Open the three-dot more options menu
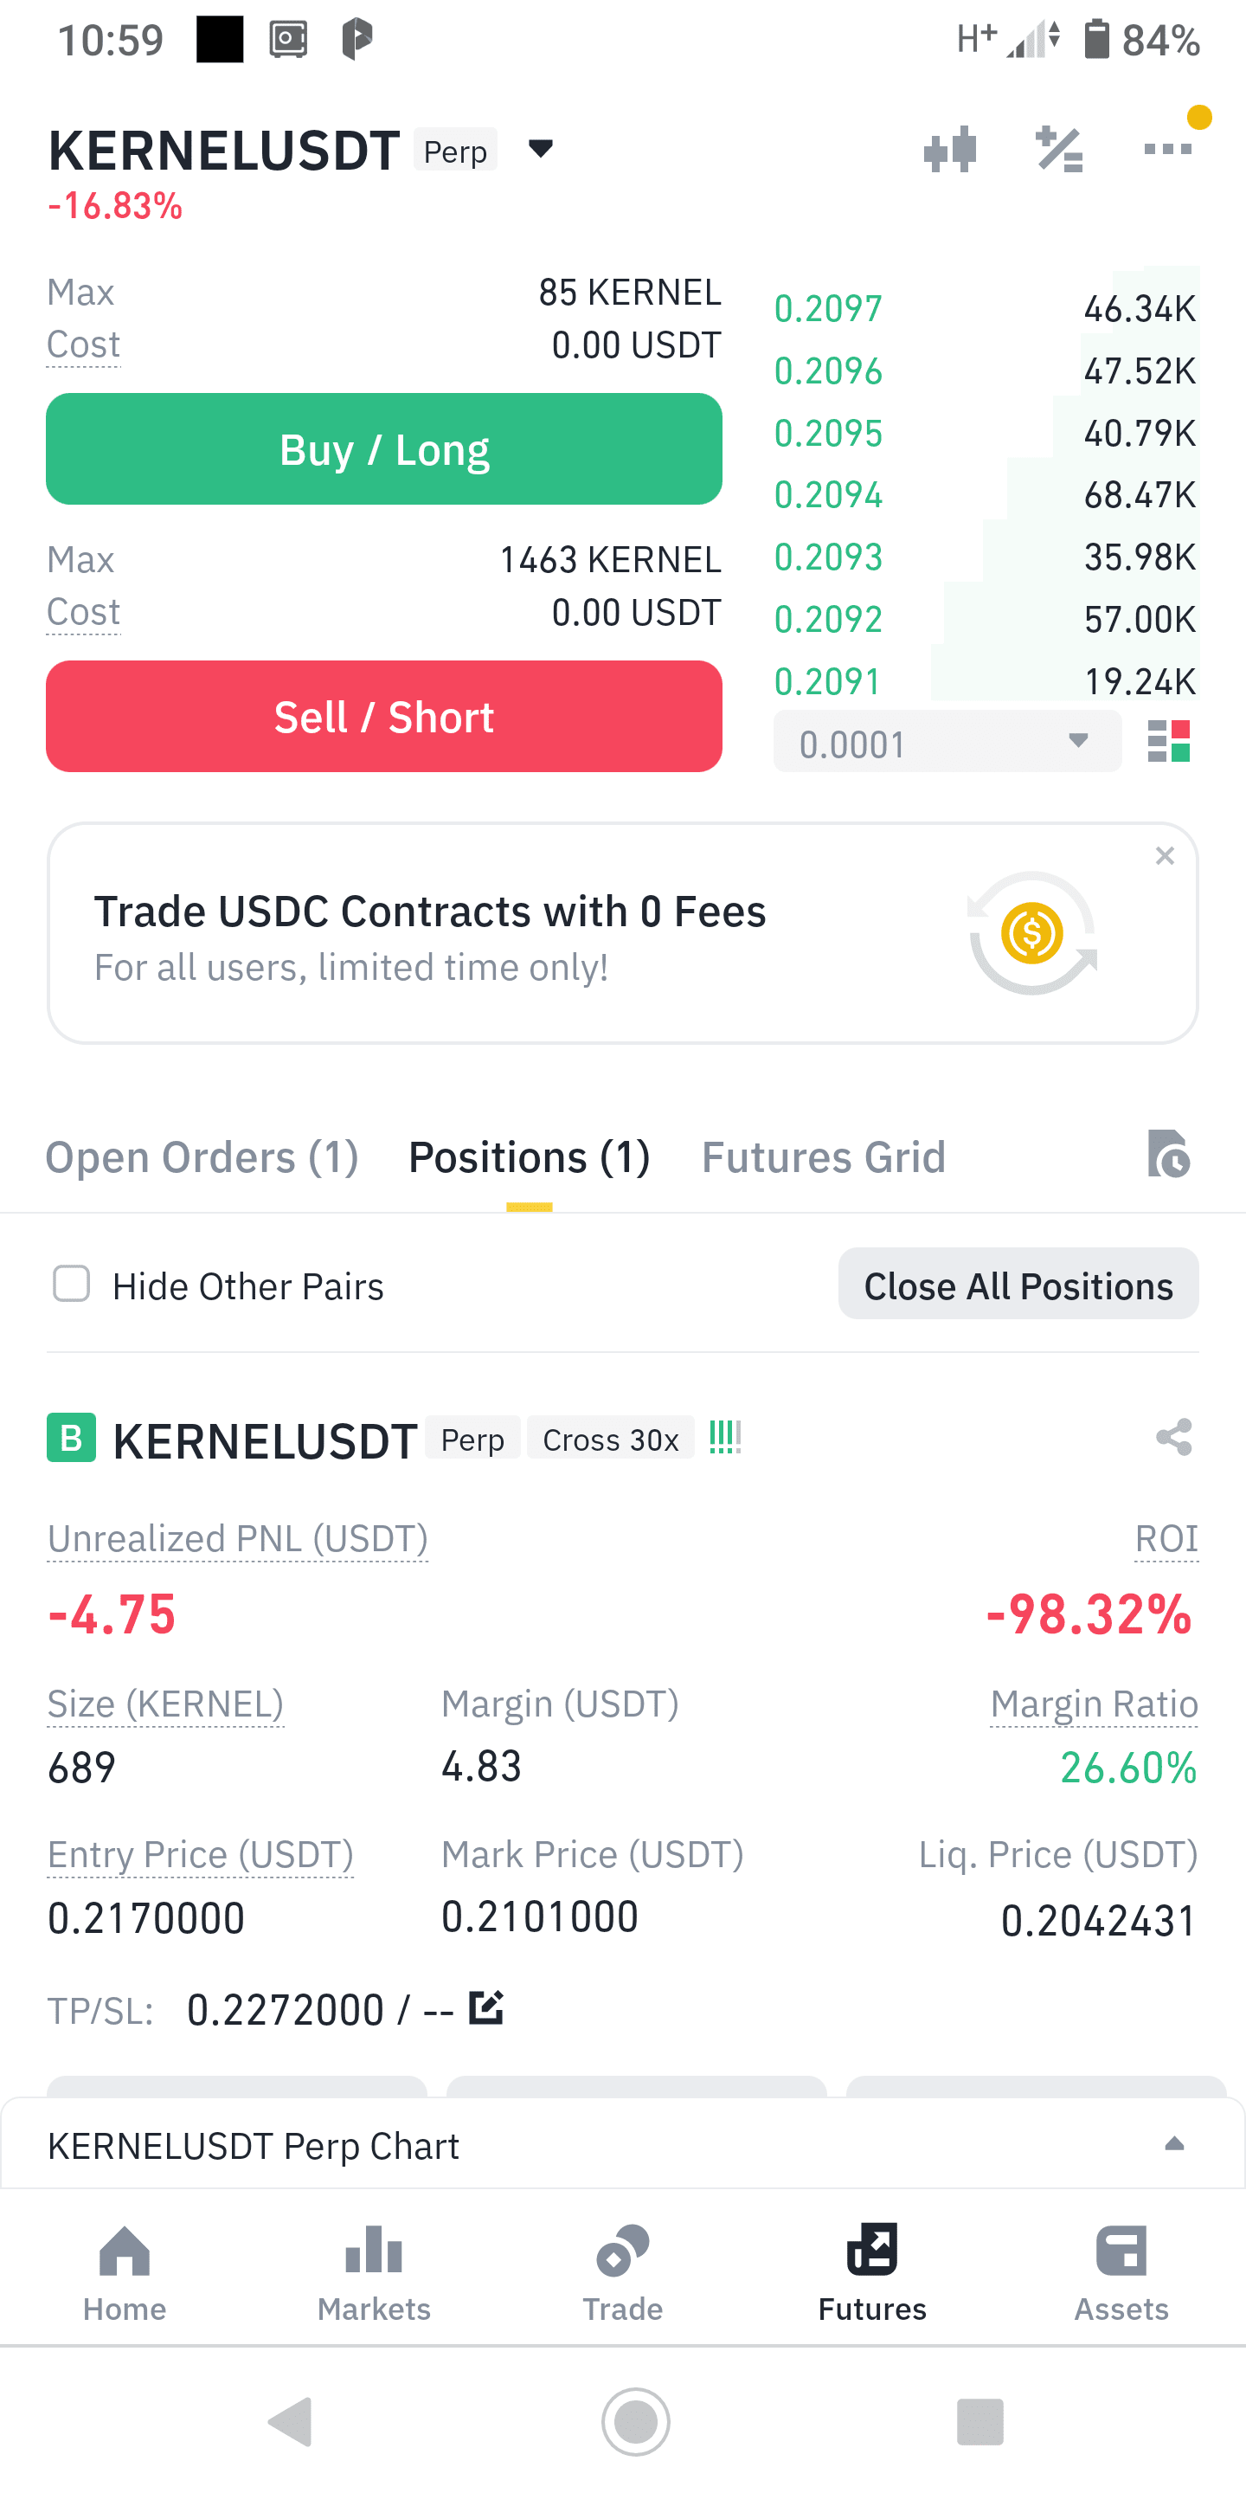The width and height of the screenshot is (1246, 2493). [x=1167, y=149]
